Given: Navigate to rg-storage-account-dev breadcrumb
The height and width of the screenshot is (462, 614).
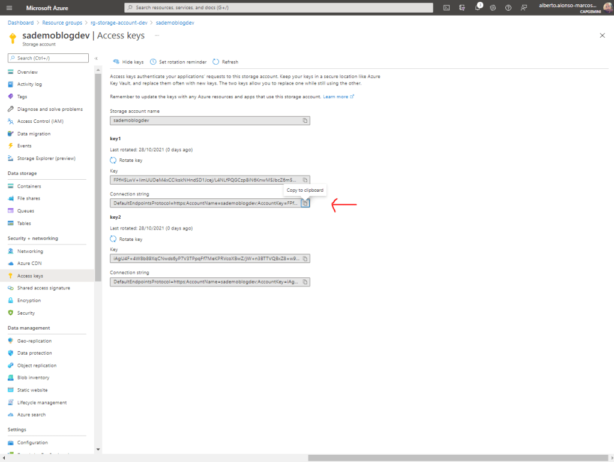Looking at the screenshot, I should (x=119, y=22).
